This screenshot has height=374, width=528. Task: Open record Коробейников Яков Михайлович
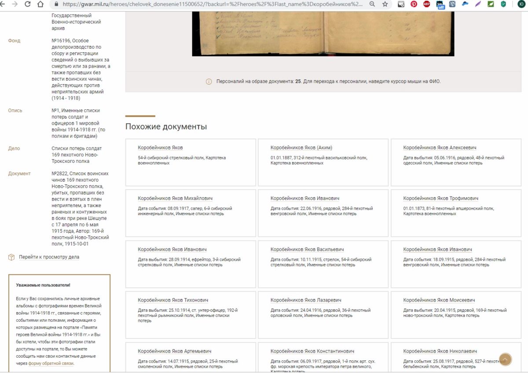pos(175,198)
